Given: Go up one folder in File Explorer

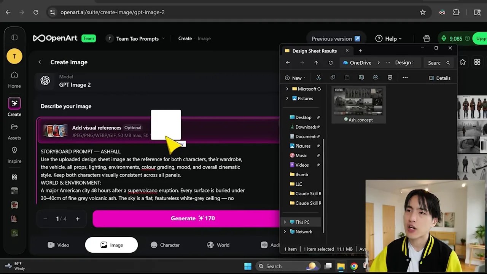Looking at the screenshot, I should tap(316, 63).
